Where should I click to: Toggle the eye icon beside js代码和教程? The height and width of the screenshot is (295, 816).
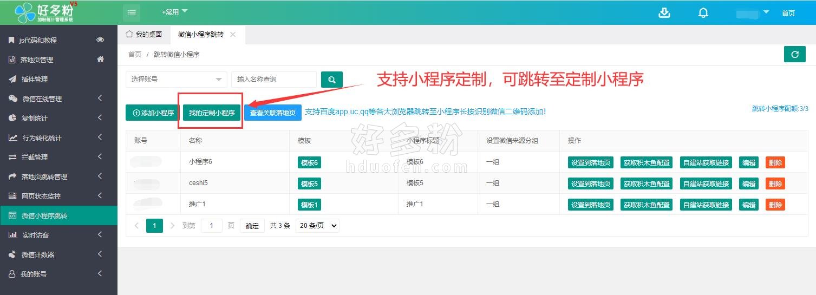(100, 40)
